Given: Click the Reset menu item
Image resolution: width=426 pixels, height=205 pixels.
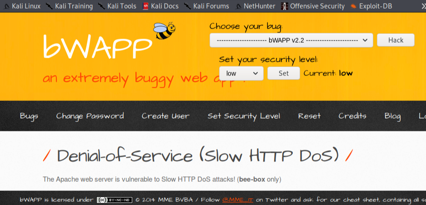Looking at the screenshot, I should [x=309, y=116].
